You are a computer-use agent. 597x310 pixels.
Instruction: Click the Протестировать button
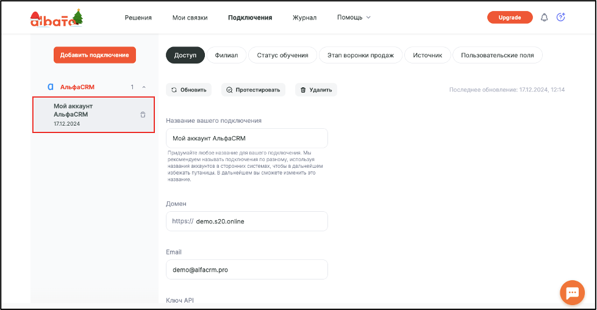tap(253, 90)
